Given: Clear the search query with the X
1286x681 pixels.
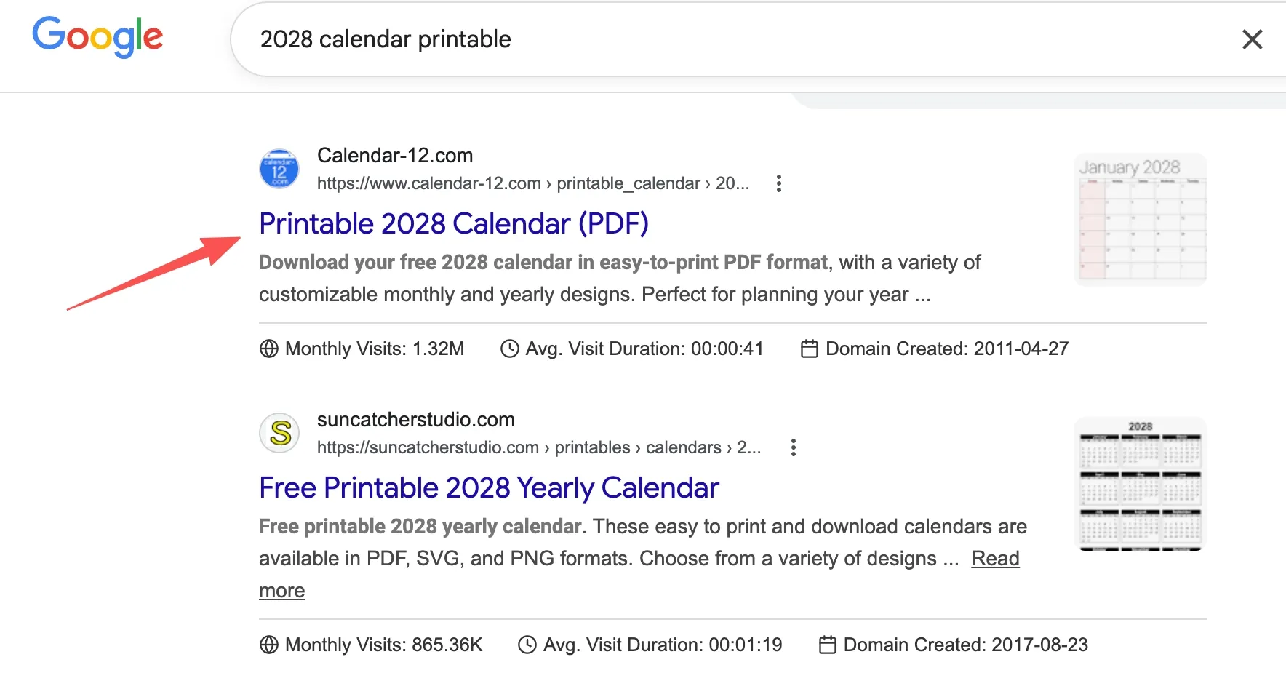Looking at the screenshot, I should coord(1252,40).
